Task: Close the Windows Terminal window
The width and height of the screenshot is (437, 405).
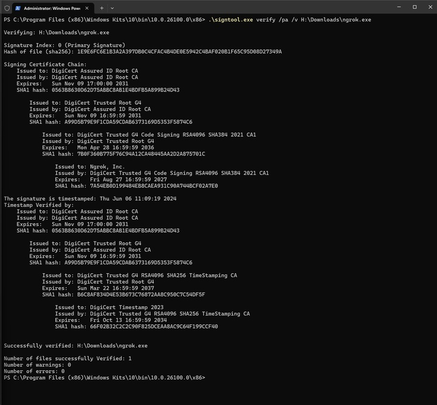Action: point(429,7)
